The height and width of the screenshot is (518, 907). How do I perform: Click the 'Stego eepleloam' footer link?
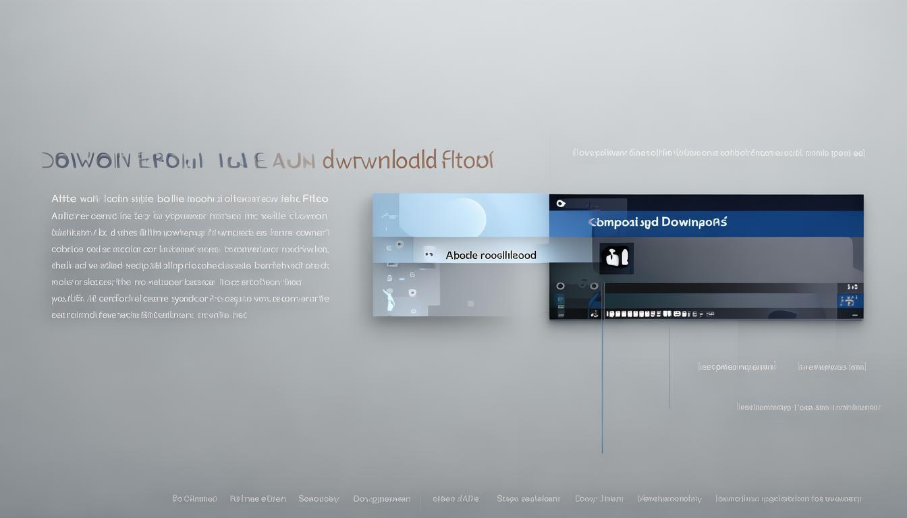click(x=528, y=499)
